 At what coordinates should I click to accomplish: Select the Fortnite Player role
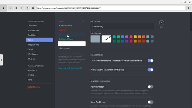coord(72,39)
